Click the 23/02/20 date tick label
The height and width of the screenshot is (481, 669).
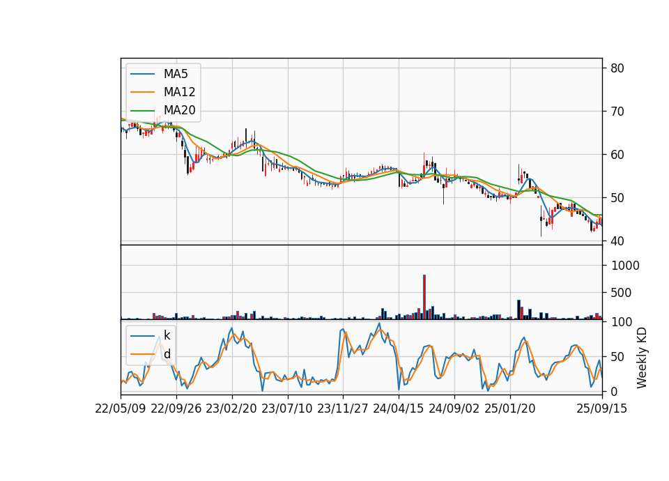(231, 409)
